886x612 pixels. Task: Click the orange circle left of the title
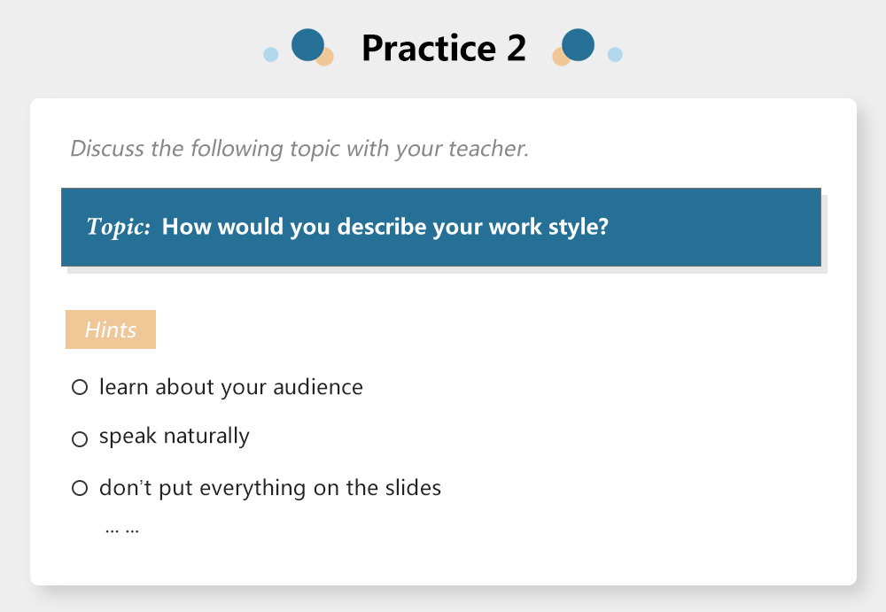coord(326,58)
